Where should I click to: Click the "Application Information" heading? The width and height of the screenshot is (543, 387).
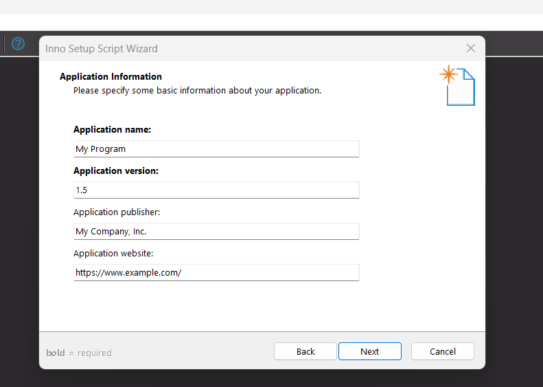point(111,76)
